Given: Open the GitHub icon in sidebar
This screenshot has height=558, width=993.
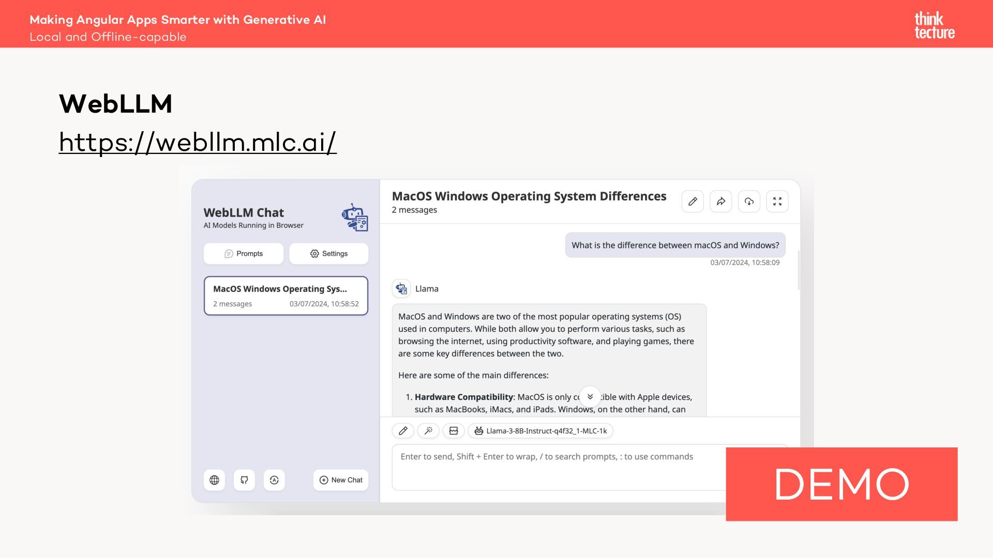Looking at the screenshot, I should [244, 480].
